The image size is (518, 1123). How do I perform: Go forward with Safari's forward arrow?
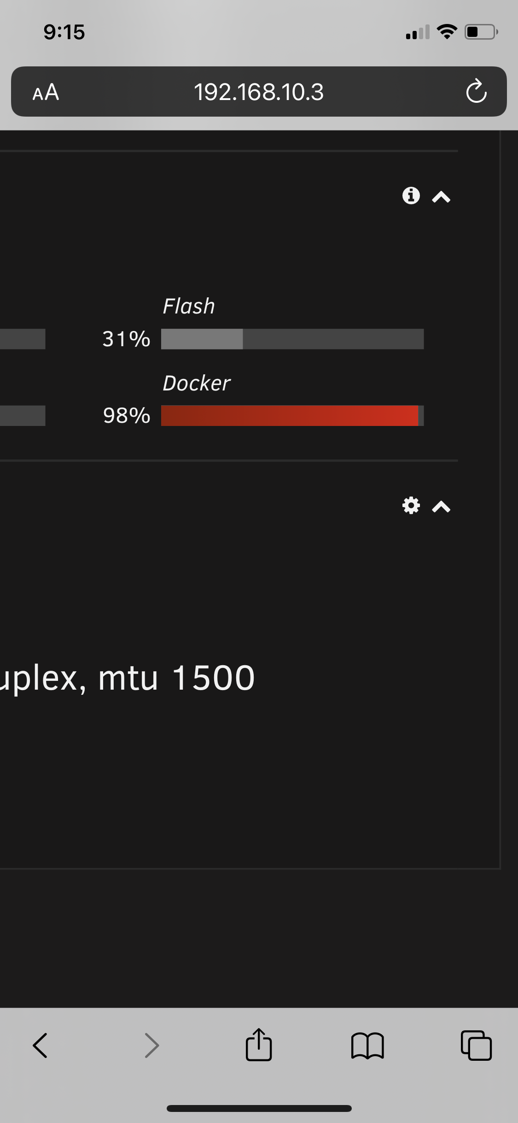[152, 1045]
